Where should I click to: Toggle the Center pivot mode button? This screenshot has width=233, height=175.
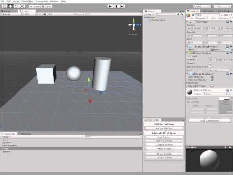(34, 6)
